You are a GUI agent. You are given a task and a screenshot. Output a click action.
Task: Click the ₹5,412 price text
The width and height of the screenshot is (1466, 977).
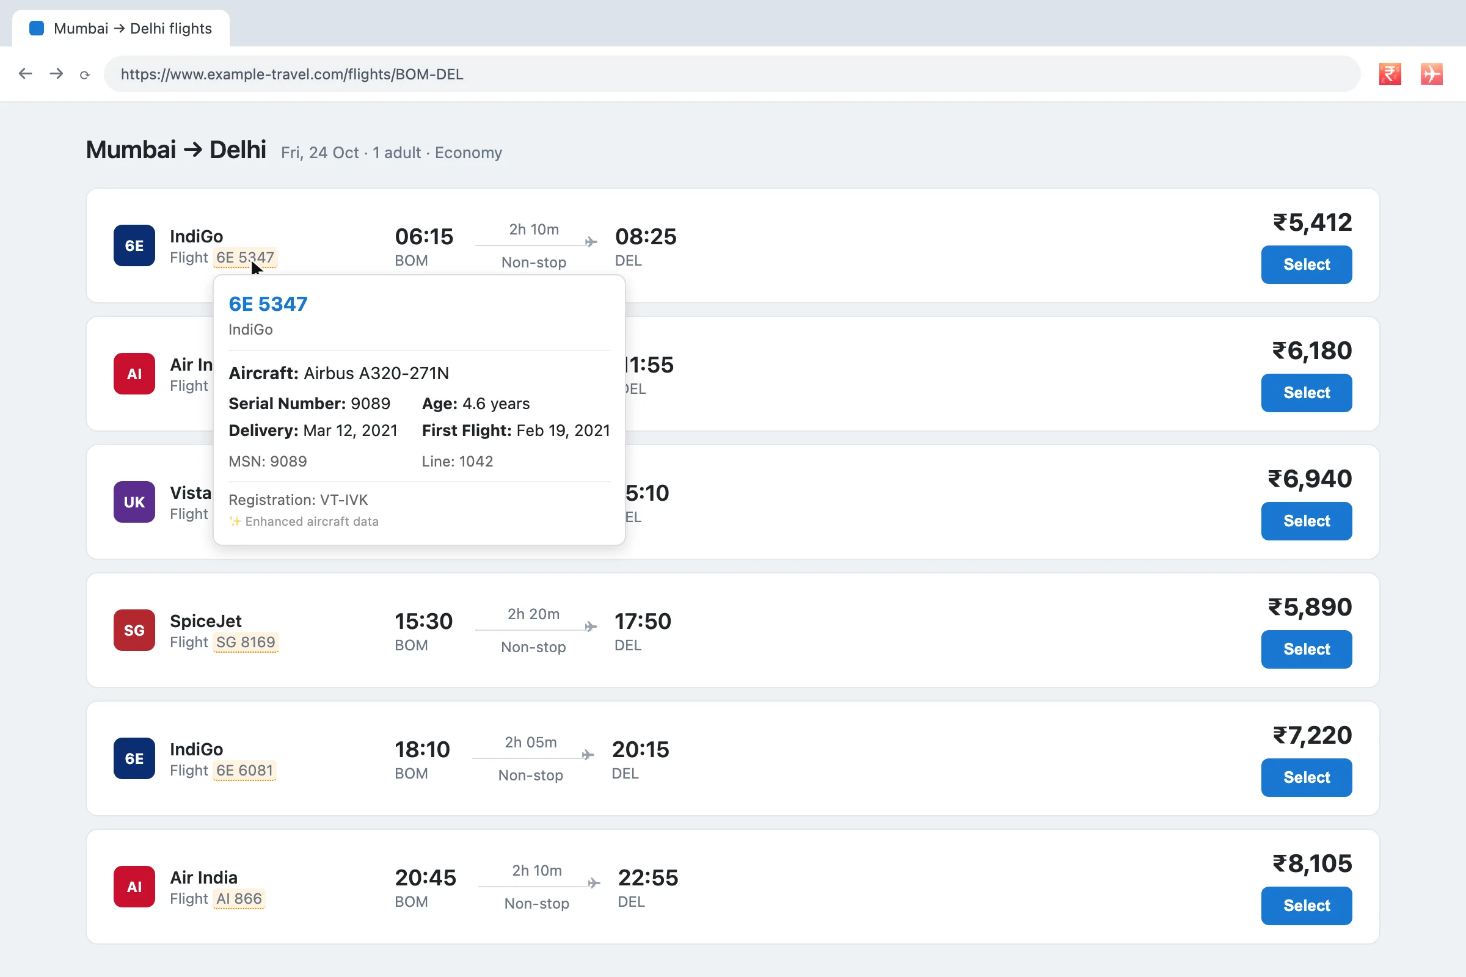pyautogui.click(x=1312, y=222)
